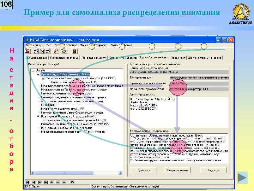Click the red arrow exit toolbar icon
254x191 pixels.
28,52
